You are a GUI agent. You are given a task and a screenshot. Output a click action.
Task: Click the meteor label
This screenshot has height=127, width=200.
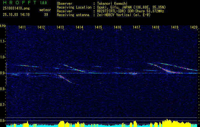[45, 10]
